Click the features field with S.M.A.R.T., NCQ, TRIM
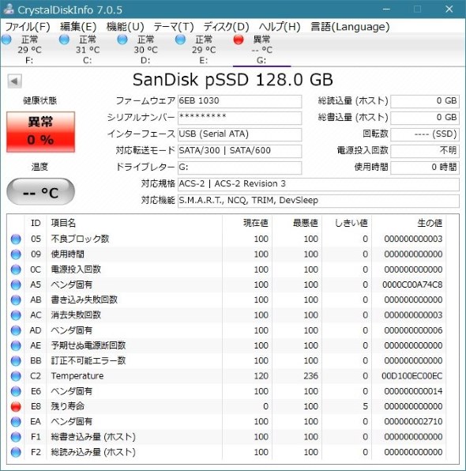 coord(318,201)
